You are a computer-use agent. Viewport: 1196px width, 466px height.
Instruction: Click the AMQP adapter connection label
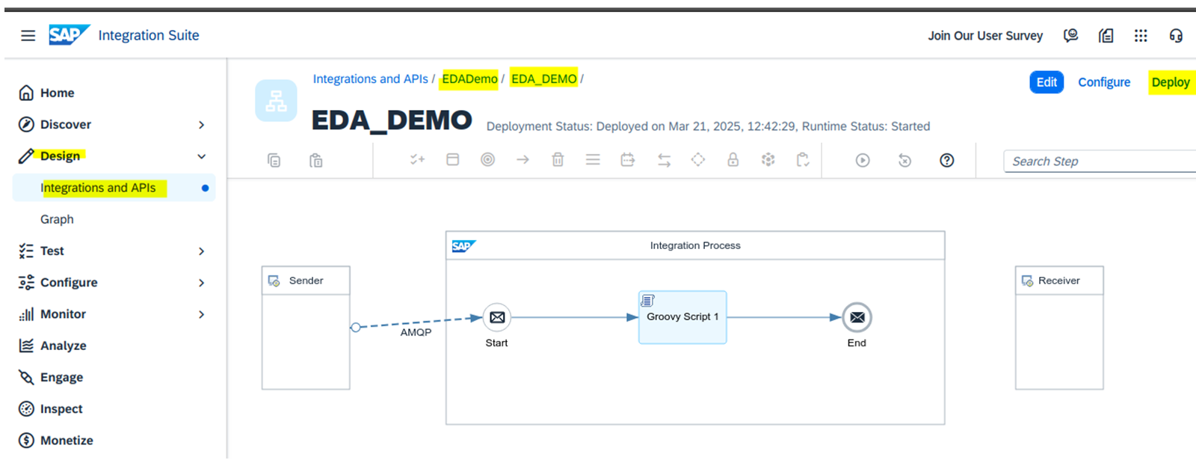tap(416, 332)
